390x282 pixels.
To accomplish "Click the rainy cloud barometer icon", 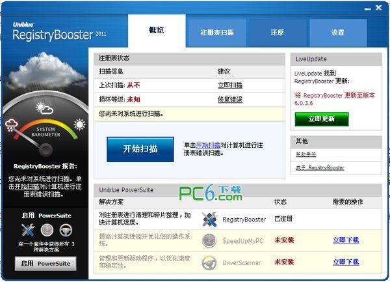I will (x=12, y=125).
